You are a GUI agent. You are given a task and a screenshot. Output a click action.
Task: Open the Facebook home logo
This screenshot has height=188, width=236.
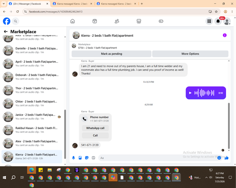[x=7, y=21]
